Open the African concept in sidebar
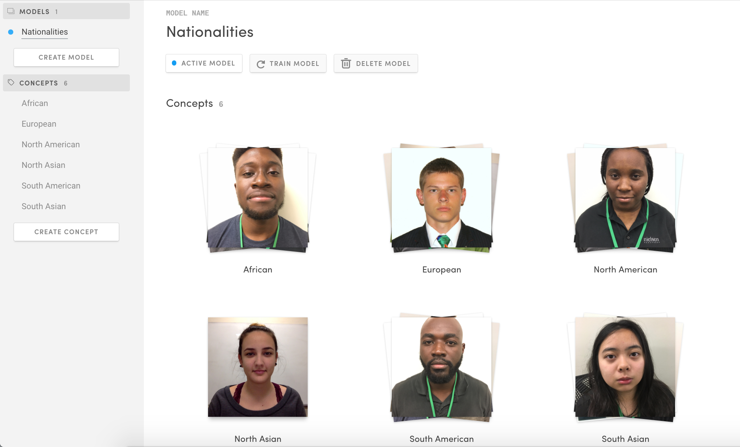The image size is (740, 447). pyautogui.click(x=35, y=103)
